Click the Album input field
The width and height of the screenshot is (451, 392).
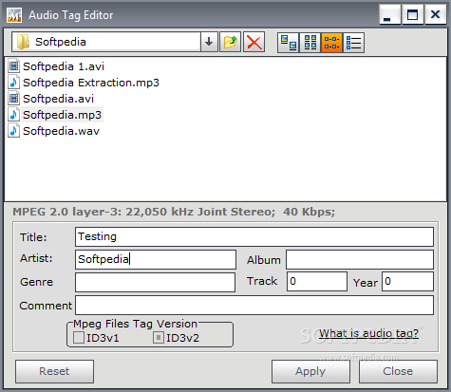(x=360, y=259)
